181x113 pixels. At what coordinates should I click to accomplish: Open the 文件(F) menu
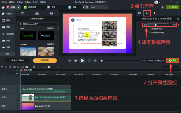click(4, 2)
